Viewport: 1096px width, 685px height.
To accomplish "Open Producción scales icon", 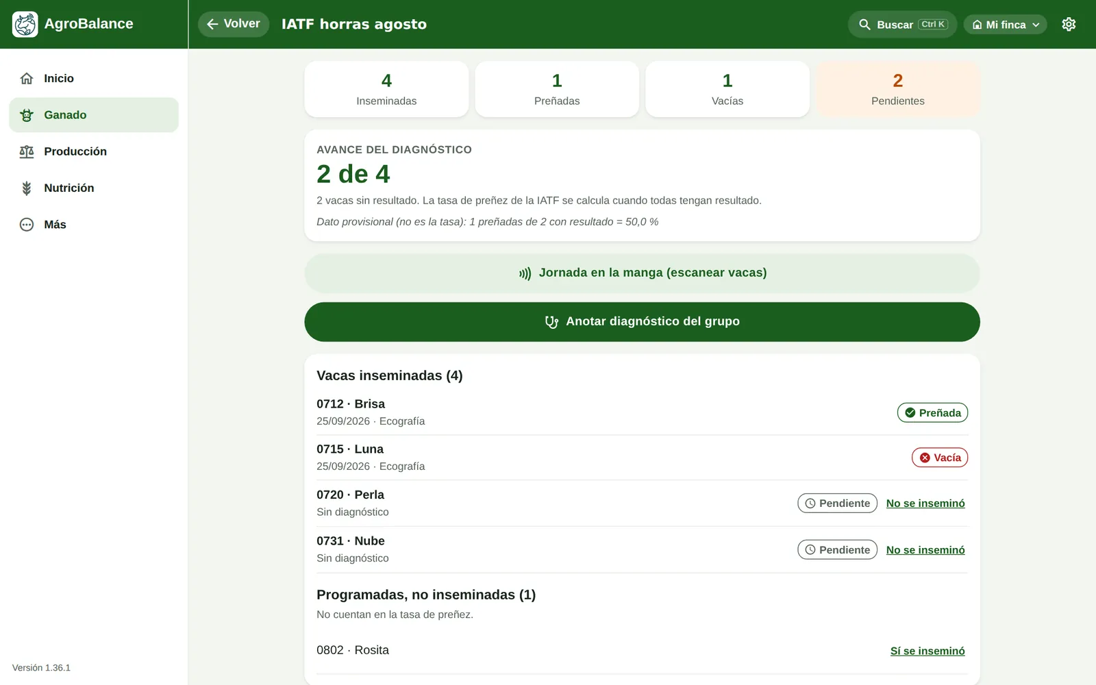I will tap(27, 151).
